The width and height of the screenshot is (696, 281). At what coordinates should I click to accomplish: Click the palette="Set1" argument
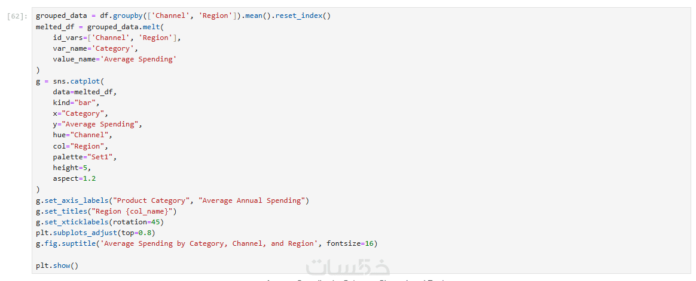point(84,157)
